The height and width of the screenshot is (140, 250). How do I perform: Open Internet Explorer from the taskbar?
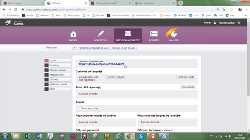(118, 136)
